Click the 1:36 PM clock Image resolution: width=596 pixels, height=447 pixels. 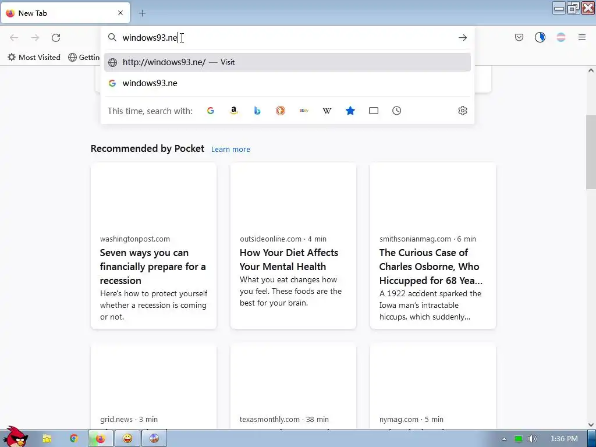tap(563, 439)
